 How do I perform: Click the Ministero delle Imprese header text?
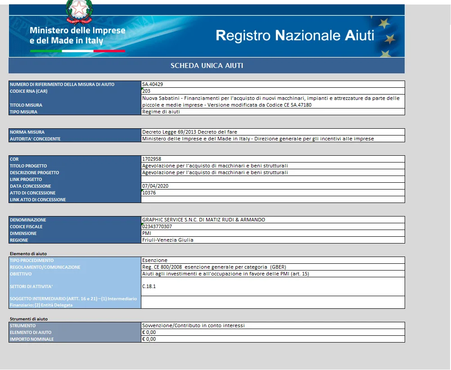pyautogui.click(x=77, y=36)
